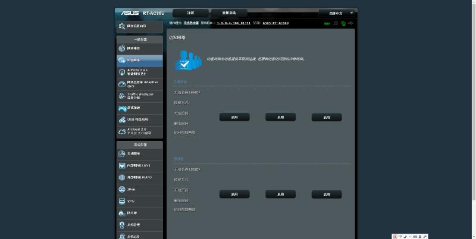Image resolution: width=476 pixels, height=239 pixels.
Task: Click the 注销 logout button
Action: pos(190,13)
